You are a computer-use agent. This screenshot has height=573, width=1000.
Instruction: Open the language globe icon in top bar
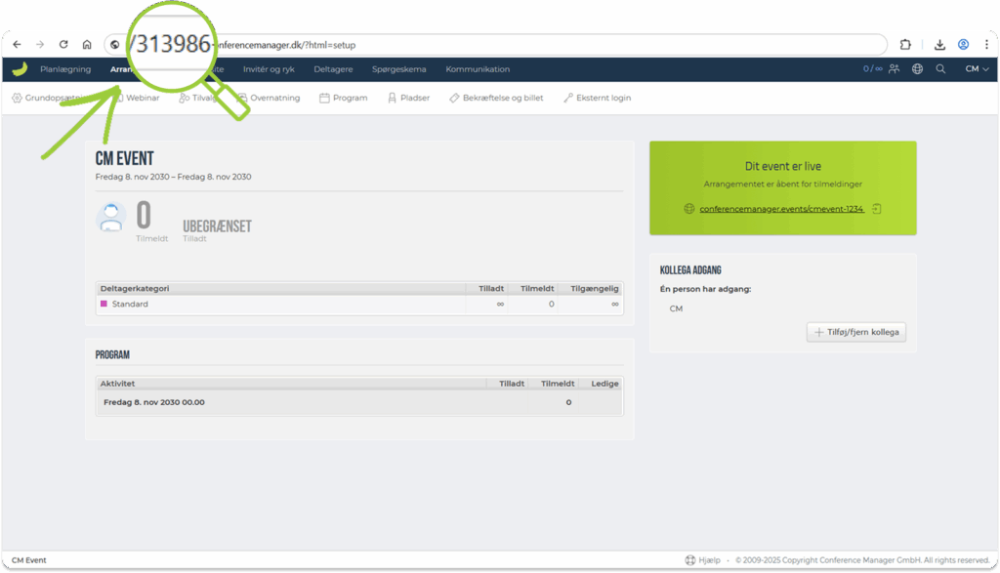click(917, 69)
